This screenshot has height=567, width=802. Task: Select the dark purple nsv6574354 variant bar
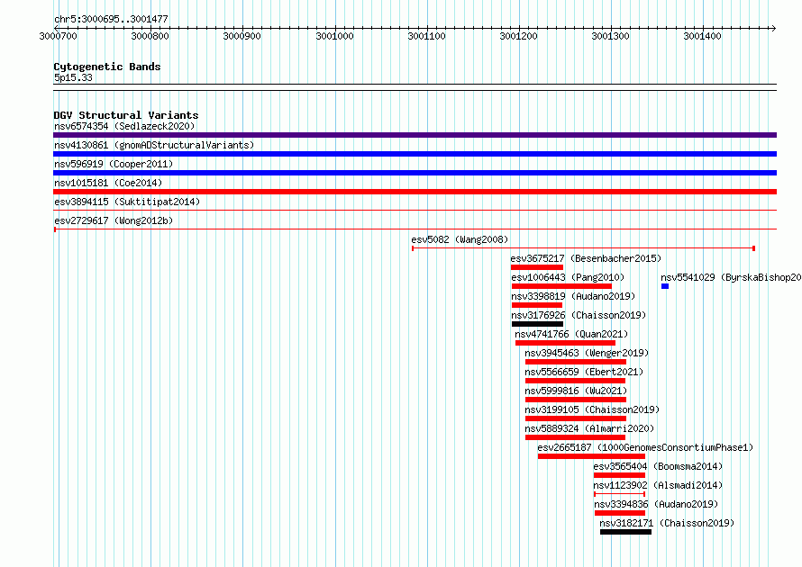415,135
